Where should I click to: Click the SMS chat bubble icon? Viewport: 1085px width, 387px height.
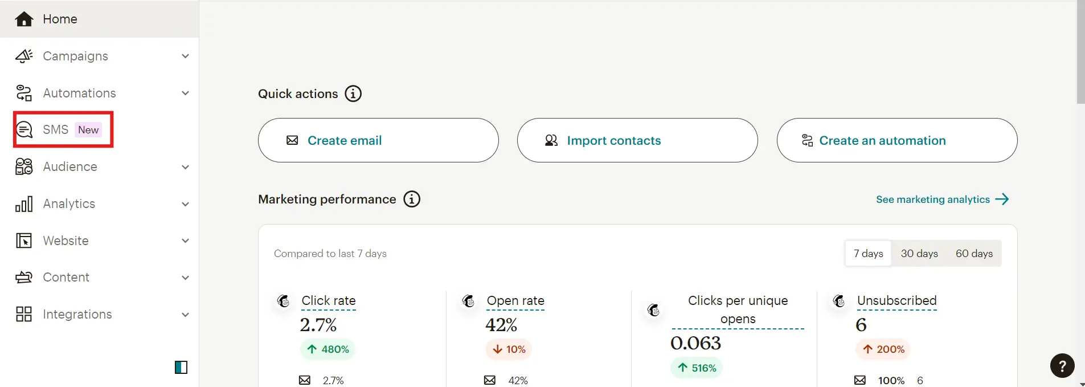(x=24, y=130)
